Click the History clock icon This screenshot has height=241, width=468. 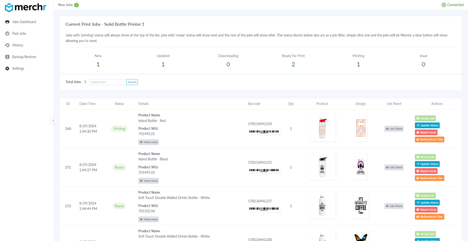pyautogui.click(x=7, y=45)
